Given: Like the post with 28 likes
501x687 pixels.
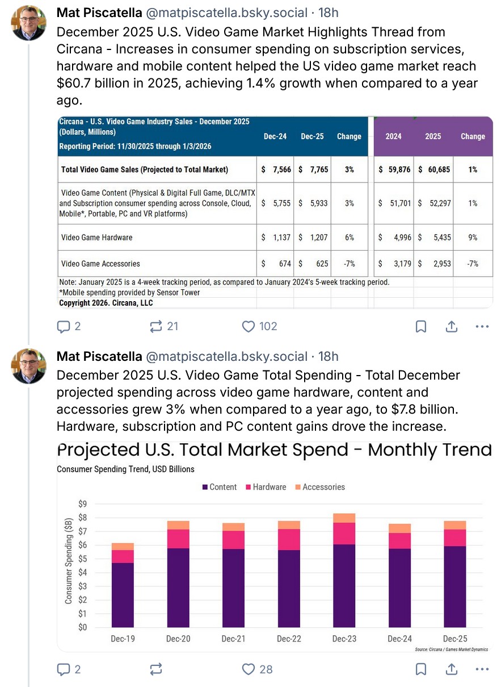Looking at the screenshot, I should (x=249, y=669).
